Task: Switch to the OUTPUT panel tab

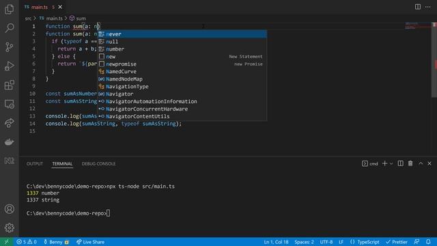Action: pos(35,164)
